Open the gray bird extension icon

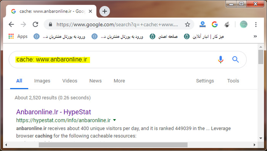pos(227,25)
